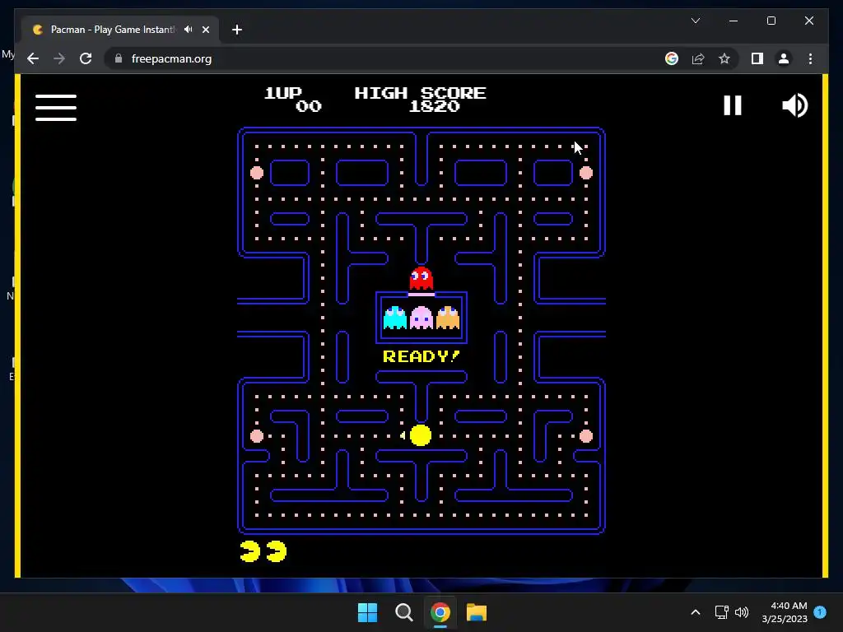Click the Google icon in the address bar
Viewport: 843px width, 632px height.
point(672,58)
